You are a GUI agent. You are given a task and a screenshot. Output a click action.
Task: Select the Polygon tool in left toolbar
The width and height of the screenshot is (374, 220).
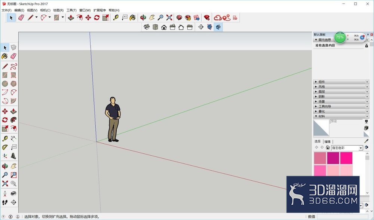coord(13,84)
